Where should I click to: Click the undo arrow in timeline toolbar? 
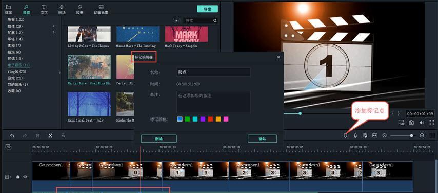12,135
